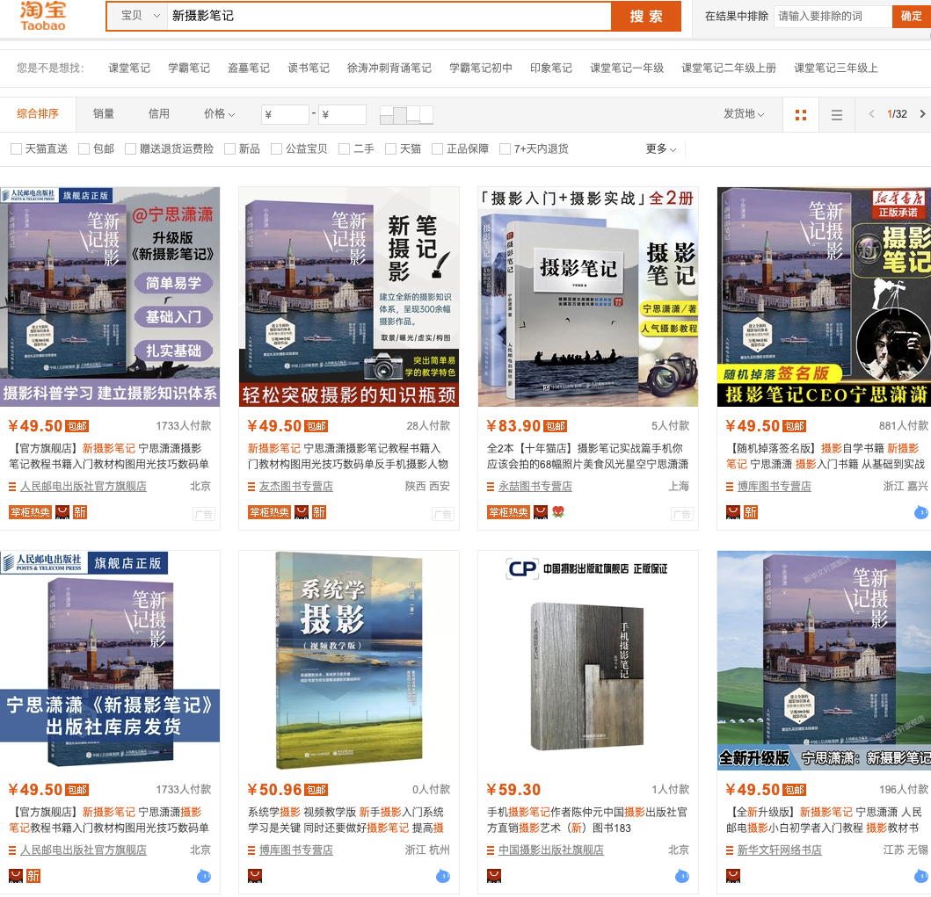The width and height of the screenshot is (931, 897).
Task: Click Tmall cat icon on 系统学摄影 listing
Action: pyautogui.click(x=255, y=876)
